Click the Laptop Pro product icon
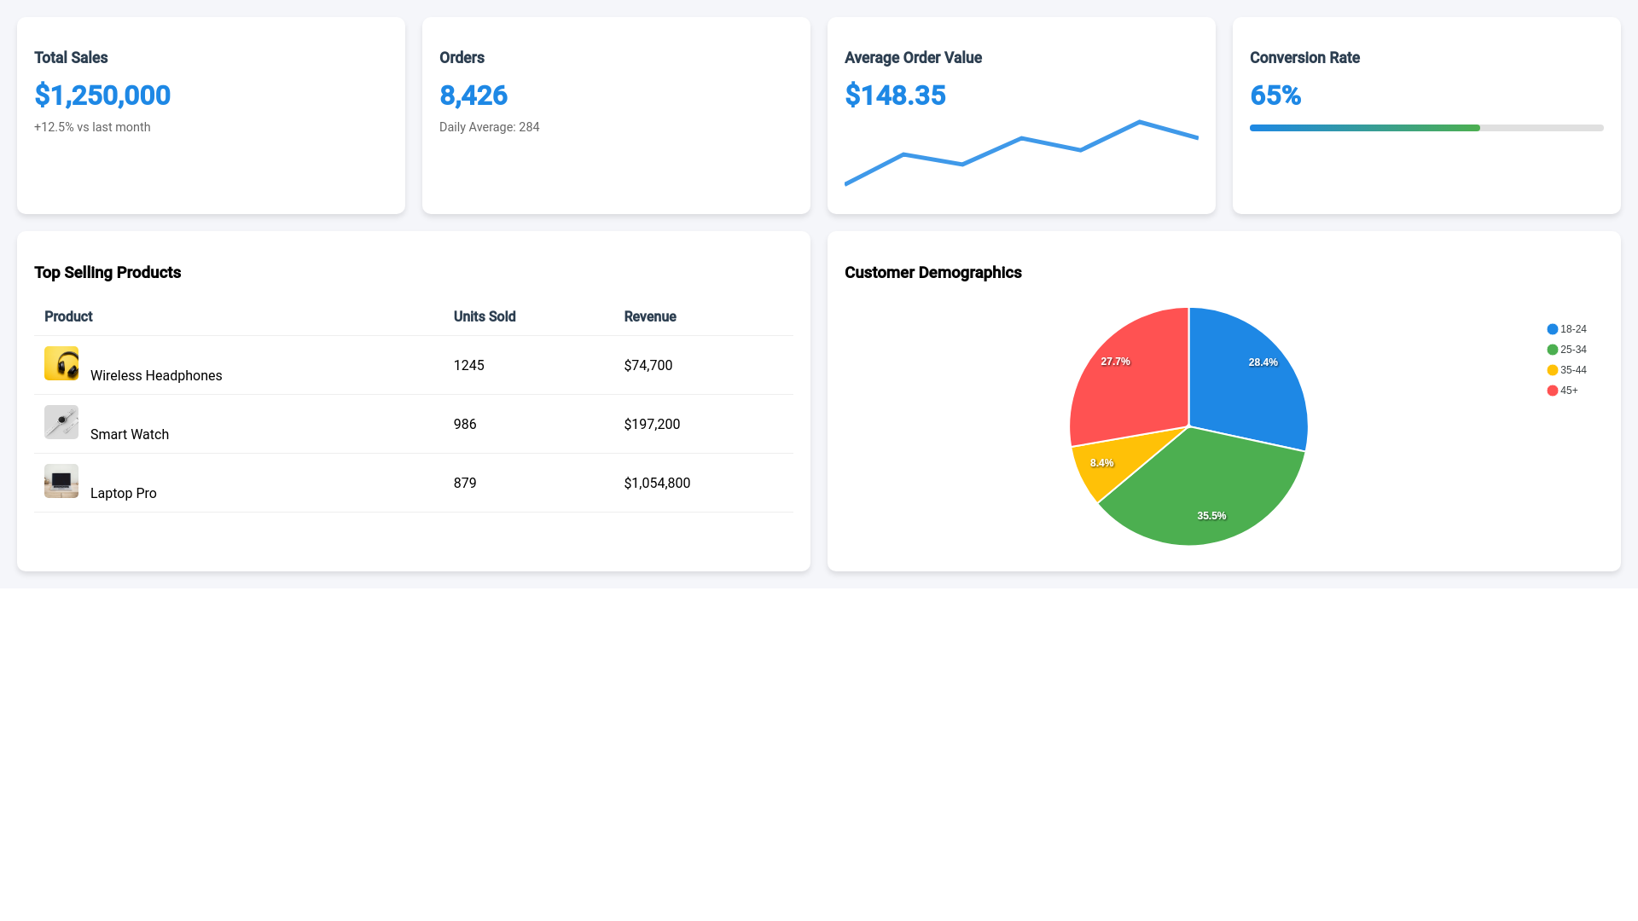The width and height of the screenshot is (1638, 921). 61,480
